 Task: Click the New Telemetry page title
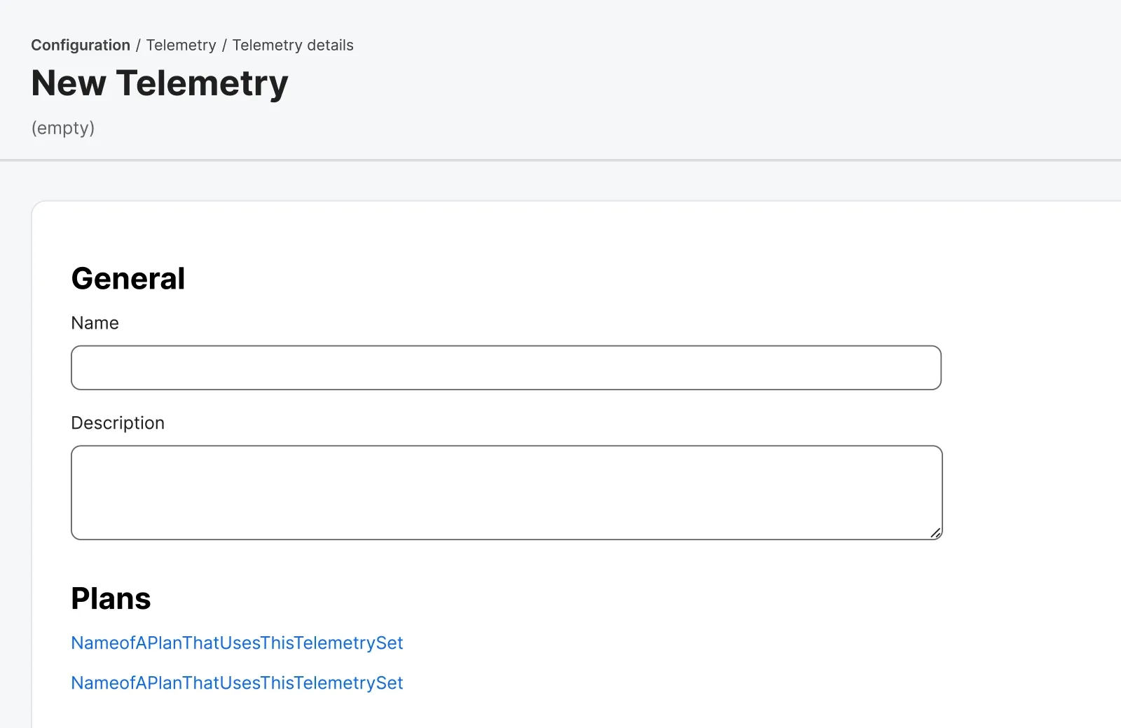(160, 83)
